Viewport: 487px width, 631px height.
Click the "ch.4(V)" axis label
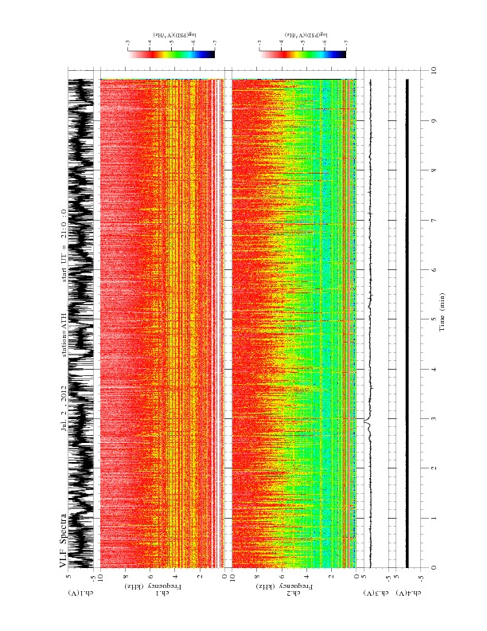(x=409, y=593)
